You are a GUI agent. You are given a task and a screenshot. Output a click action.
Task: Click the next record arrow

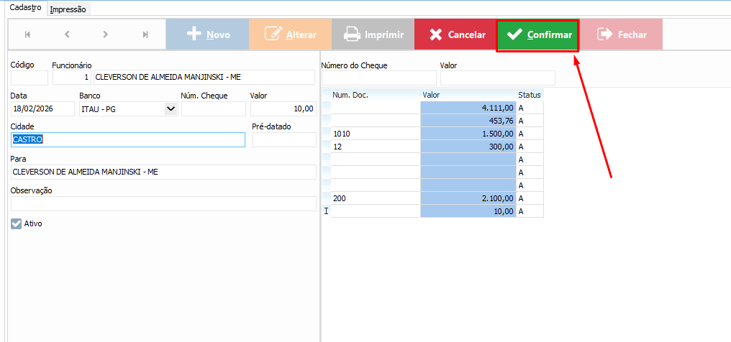[x=106, y=34]
